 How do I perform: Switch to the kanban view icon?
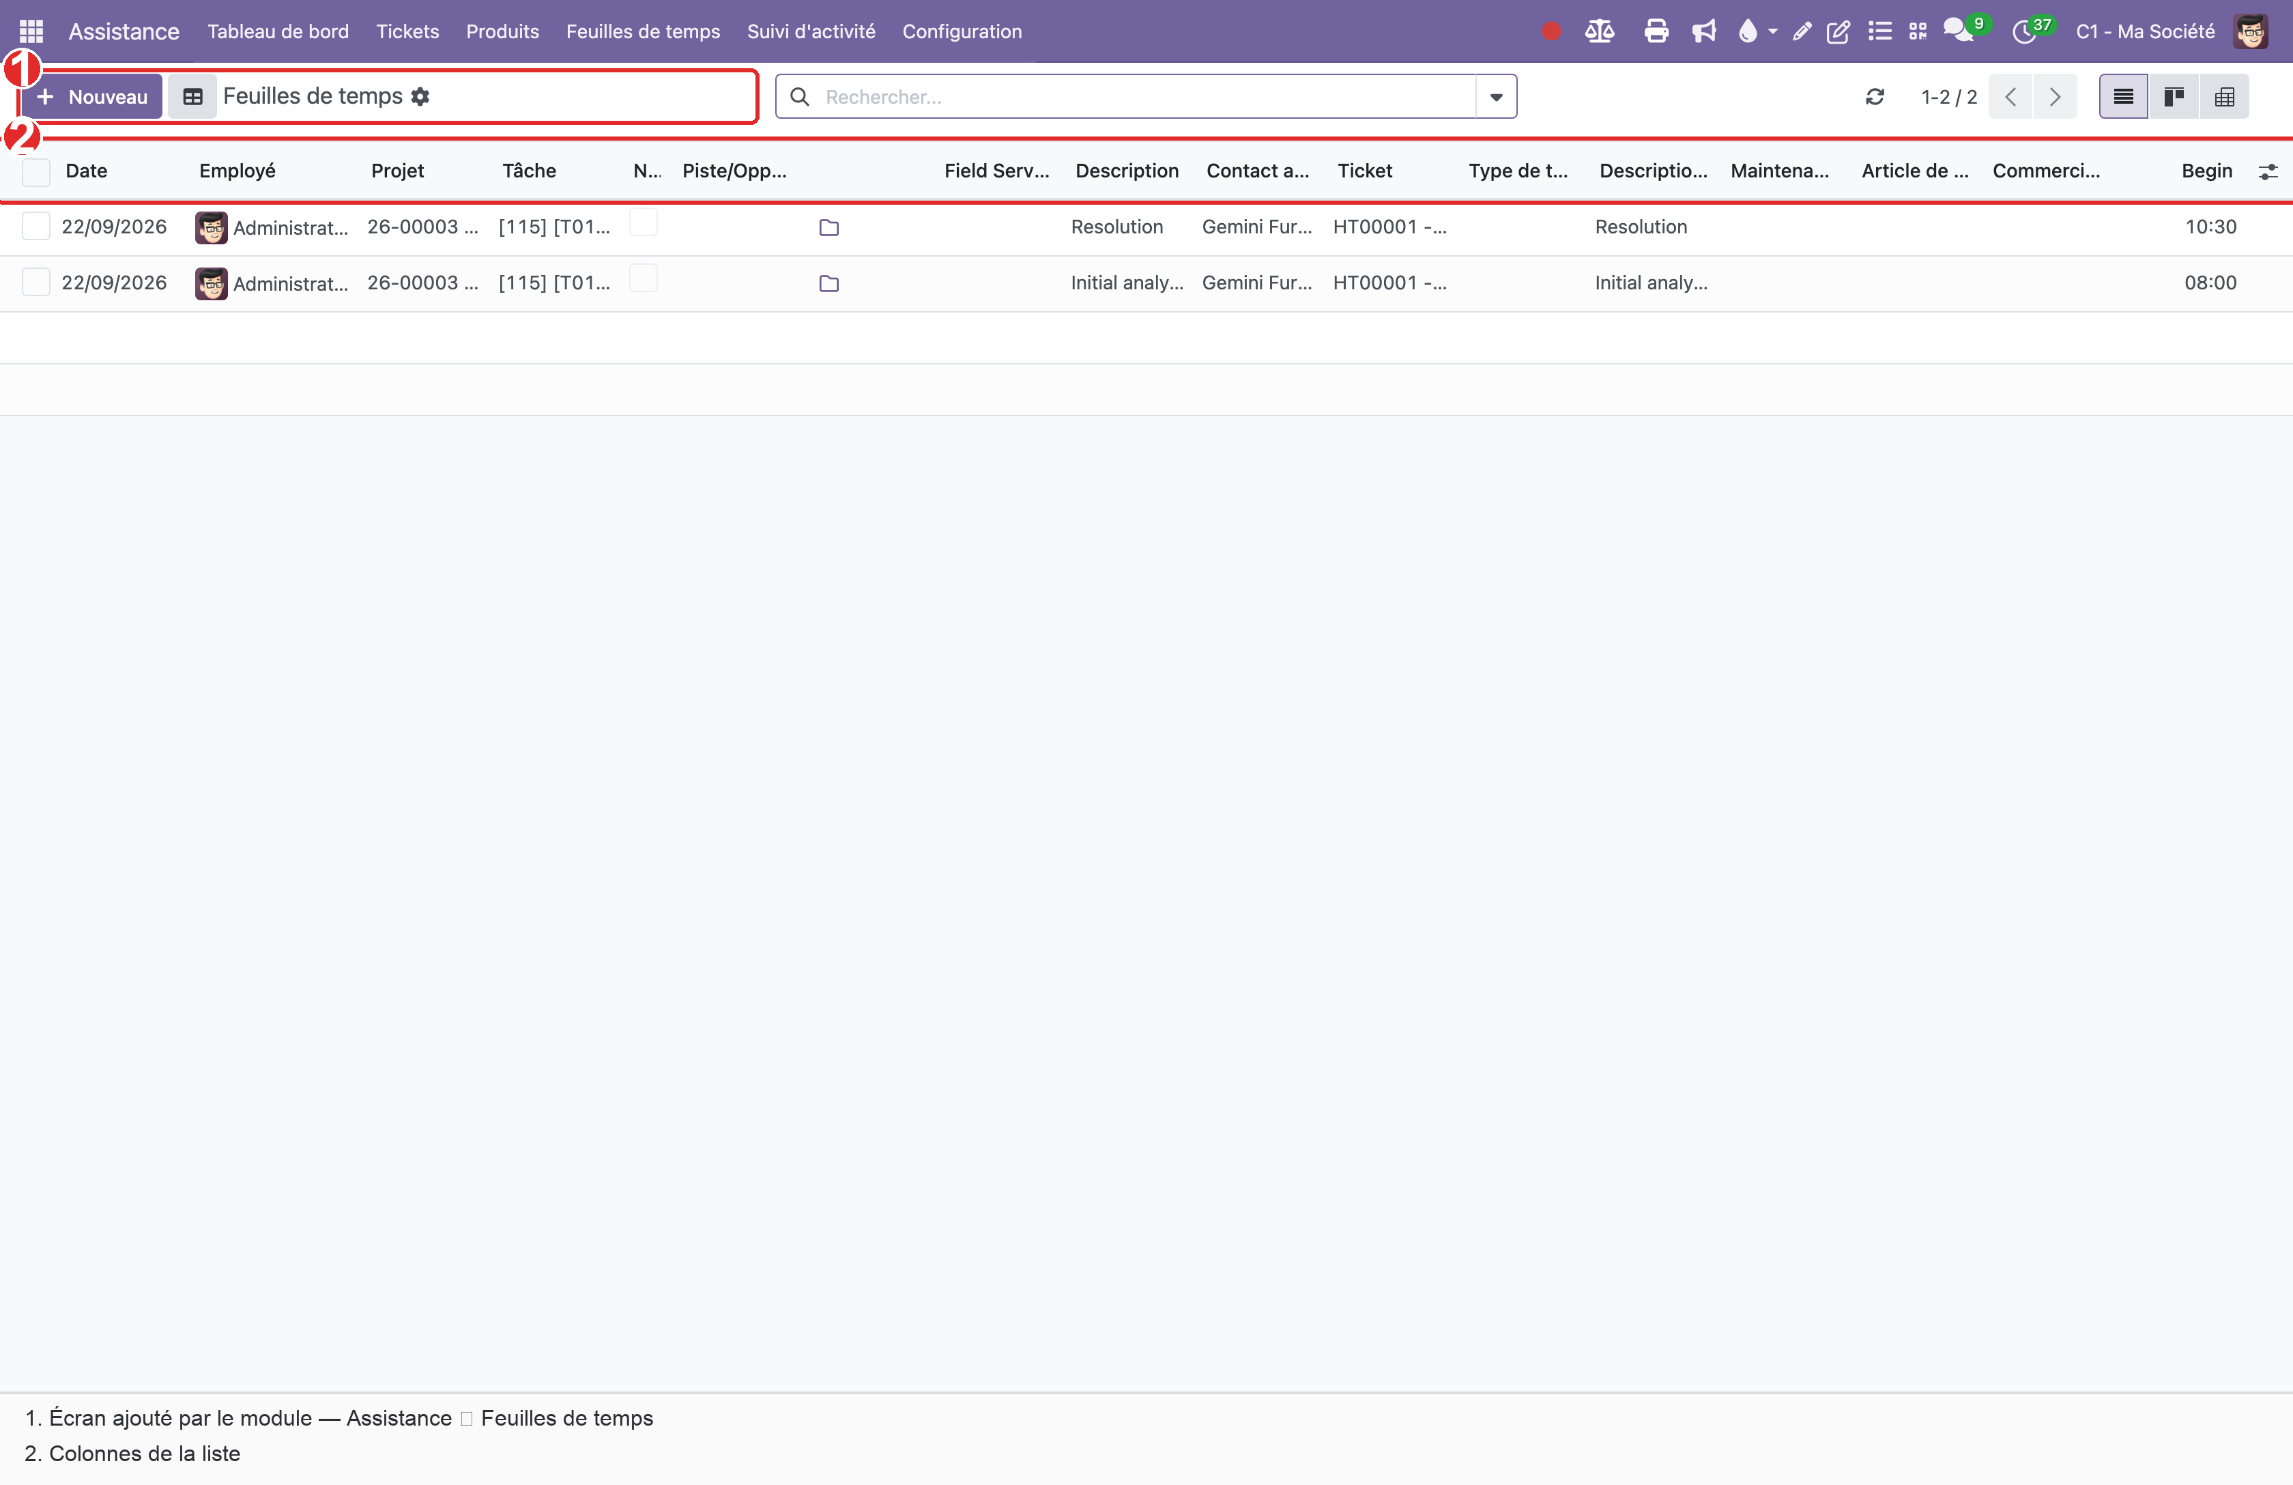2174,96
